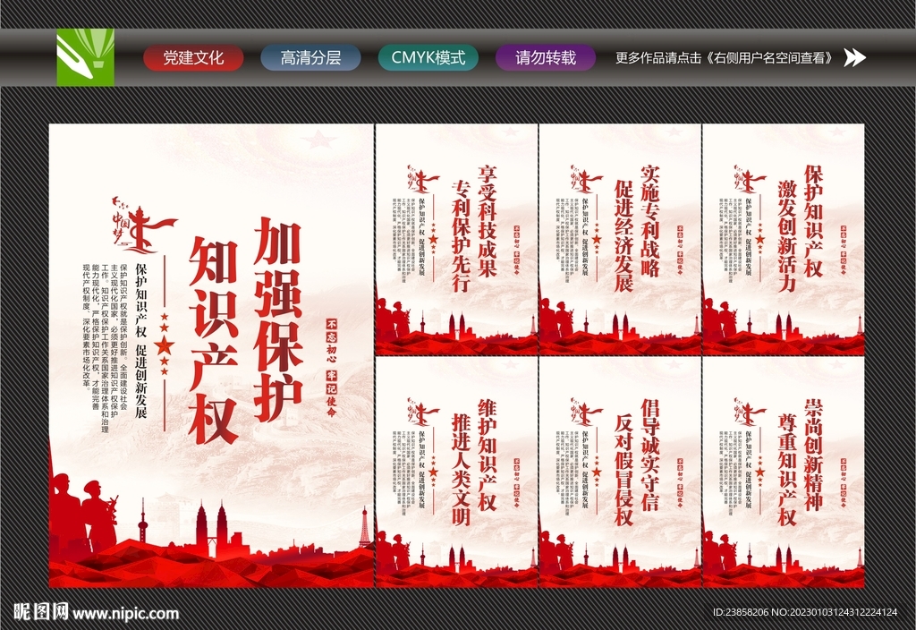The width and height of the screenshot is (916, 630).
Task: Click the 加强保护 headline text
Action: coord(278,319)
